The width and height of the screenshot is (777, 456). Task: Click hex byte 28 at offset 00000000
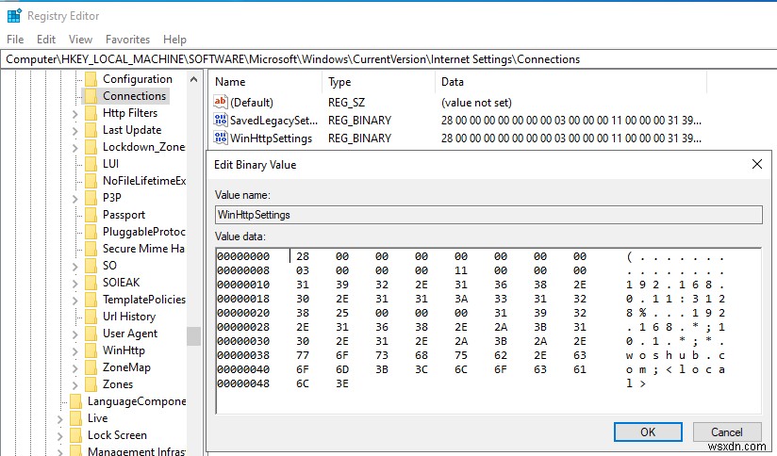[303, 256]
